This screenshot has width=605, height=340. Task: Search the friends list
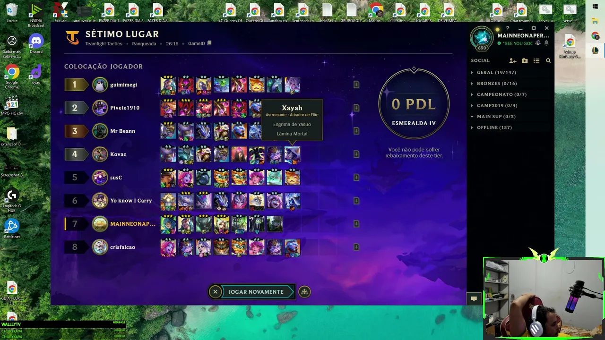point(548,61)
